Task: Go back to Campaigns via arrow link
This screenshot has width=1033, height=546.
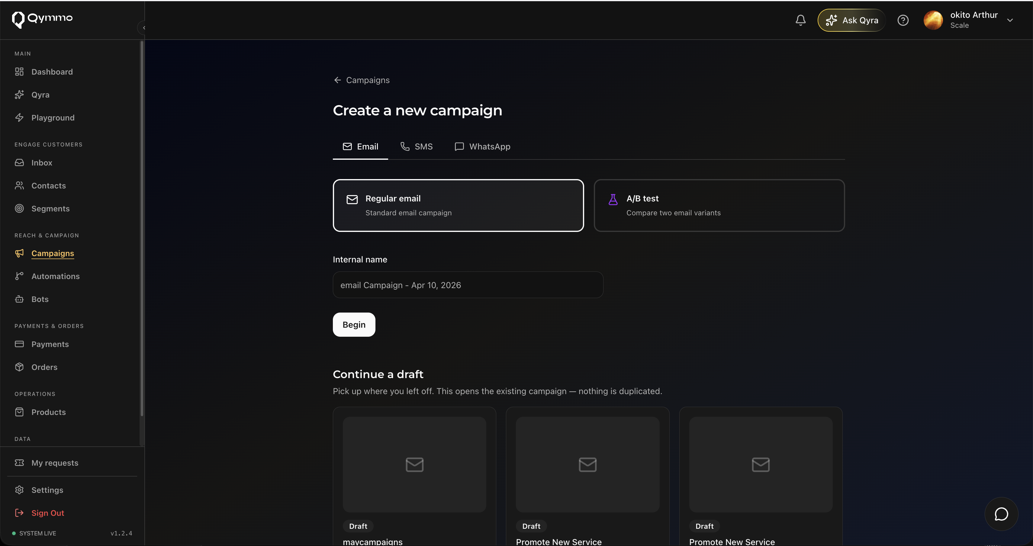Action: [x=361, y=80]
